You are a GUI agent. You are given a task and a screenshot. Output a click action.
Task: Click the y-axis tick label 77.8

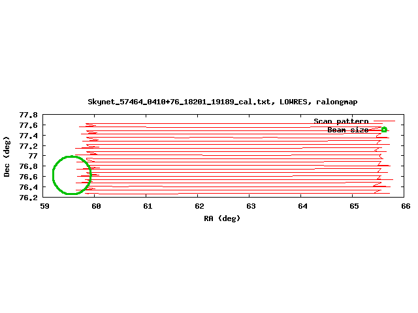coord(28,115)
